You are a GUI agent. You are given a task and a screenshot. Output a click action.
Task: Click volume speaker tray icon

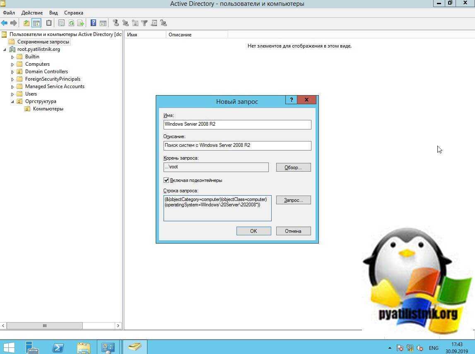coord(420,348)
